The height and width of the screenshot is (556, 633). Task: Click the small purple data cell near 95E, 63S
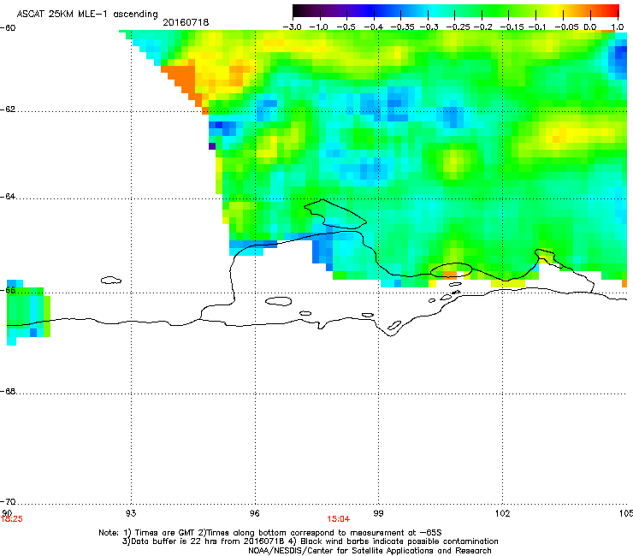pos(212,146)
